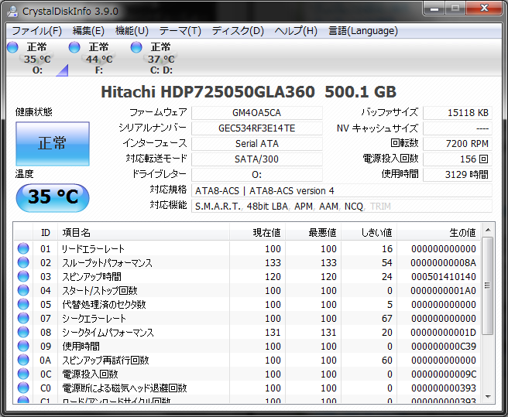
Task: Click status orb for ID 01 row
Action: coord(23,248)
